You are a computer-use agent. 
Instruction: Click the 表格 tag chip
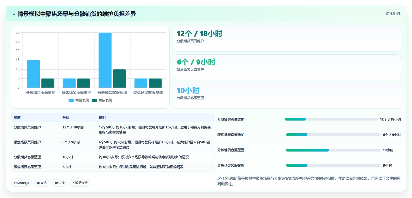click(42, 183)
